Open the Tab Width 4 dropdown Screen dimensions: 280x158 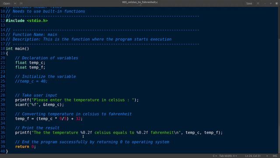tap(228, 156)
